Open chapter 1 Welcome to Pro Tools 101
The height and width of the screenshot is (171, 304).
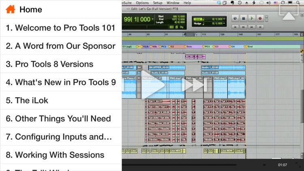61,28
